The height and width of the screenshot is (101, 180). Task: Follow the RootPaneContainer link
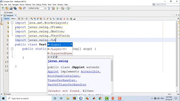(63, 76)
